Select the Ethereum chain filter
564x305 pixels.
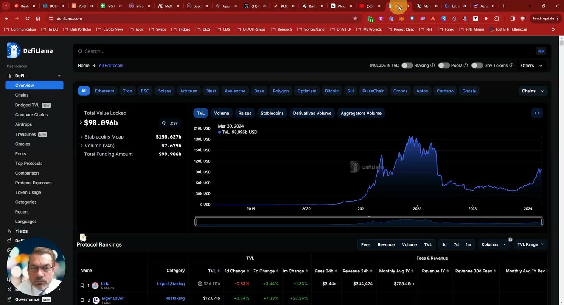[x=104, y=91]
